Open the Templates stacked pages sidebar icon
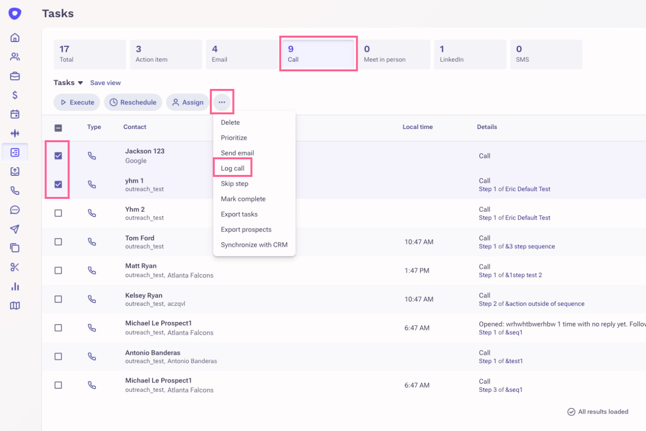The width and height of the screenshot is (646, 431). [x=15, y=248]
